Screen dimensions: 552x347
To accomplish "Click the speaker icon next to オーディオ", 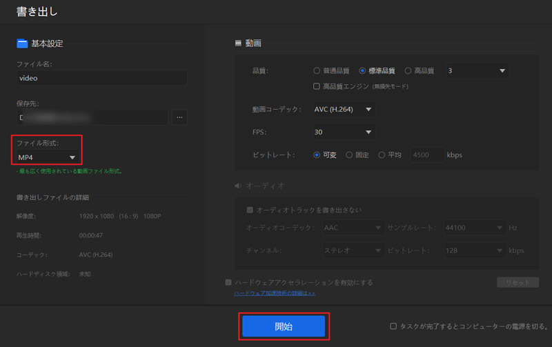I will (x=239, y=186).
